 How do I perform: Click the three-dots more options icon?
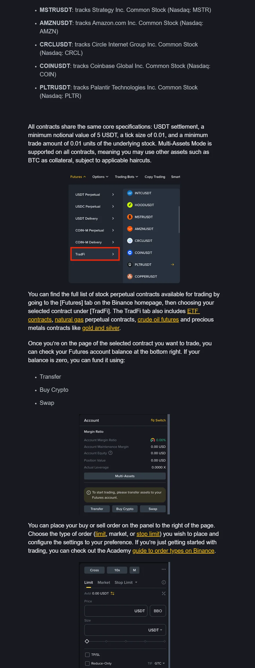point(164,569)
